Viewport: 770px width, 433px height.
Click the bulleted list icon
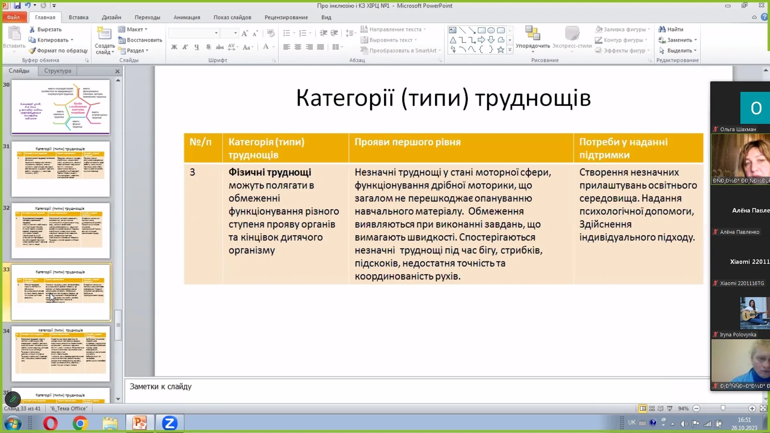click(x=286, y=33)
